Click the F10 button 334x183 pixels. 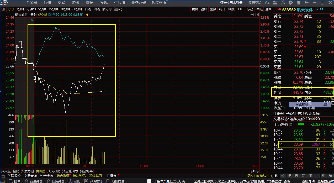pos(240,9)
